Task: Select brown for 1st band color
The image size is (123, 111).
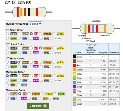Action: (x=19, y=34)
